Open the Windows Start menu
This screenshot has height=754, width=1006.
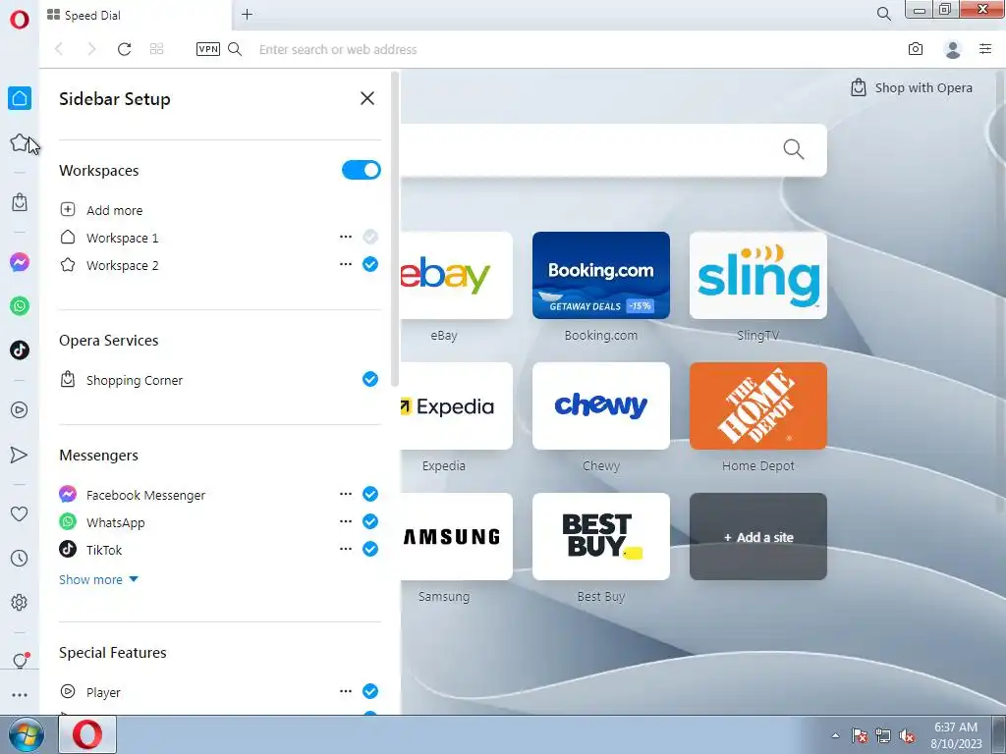pos(27,734)
